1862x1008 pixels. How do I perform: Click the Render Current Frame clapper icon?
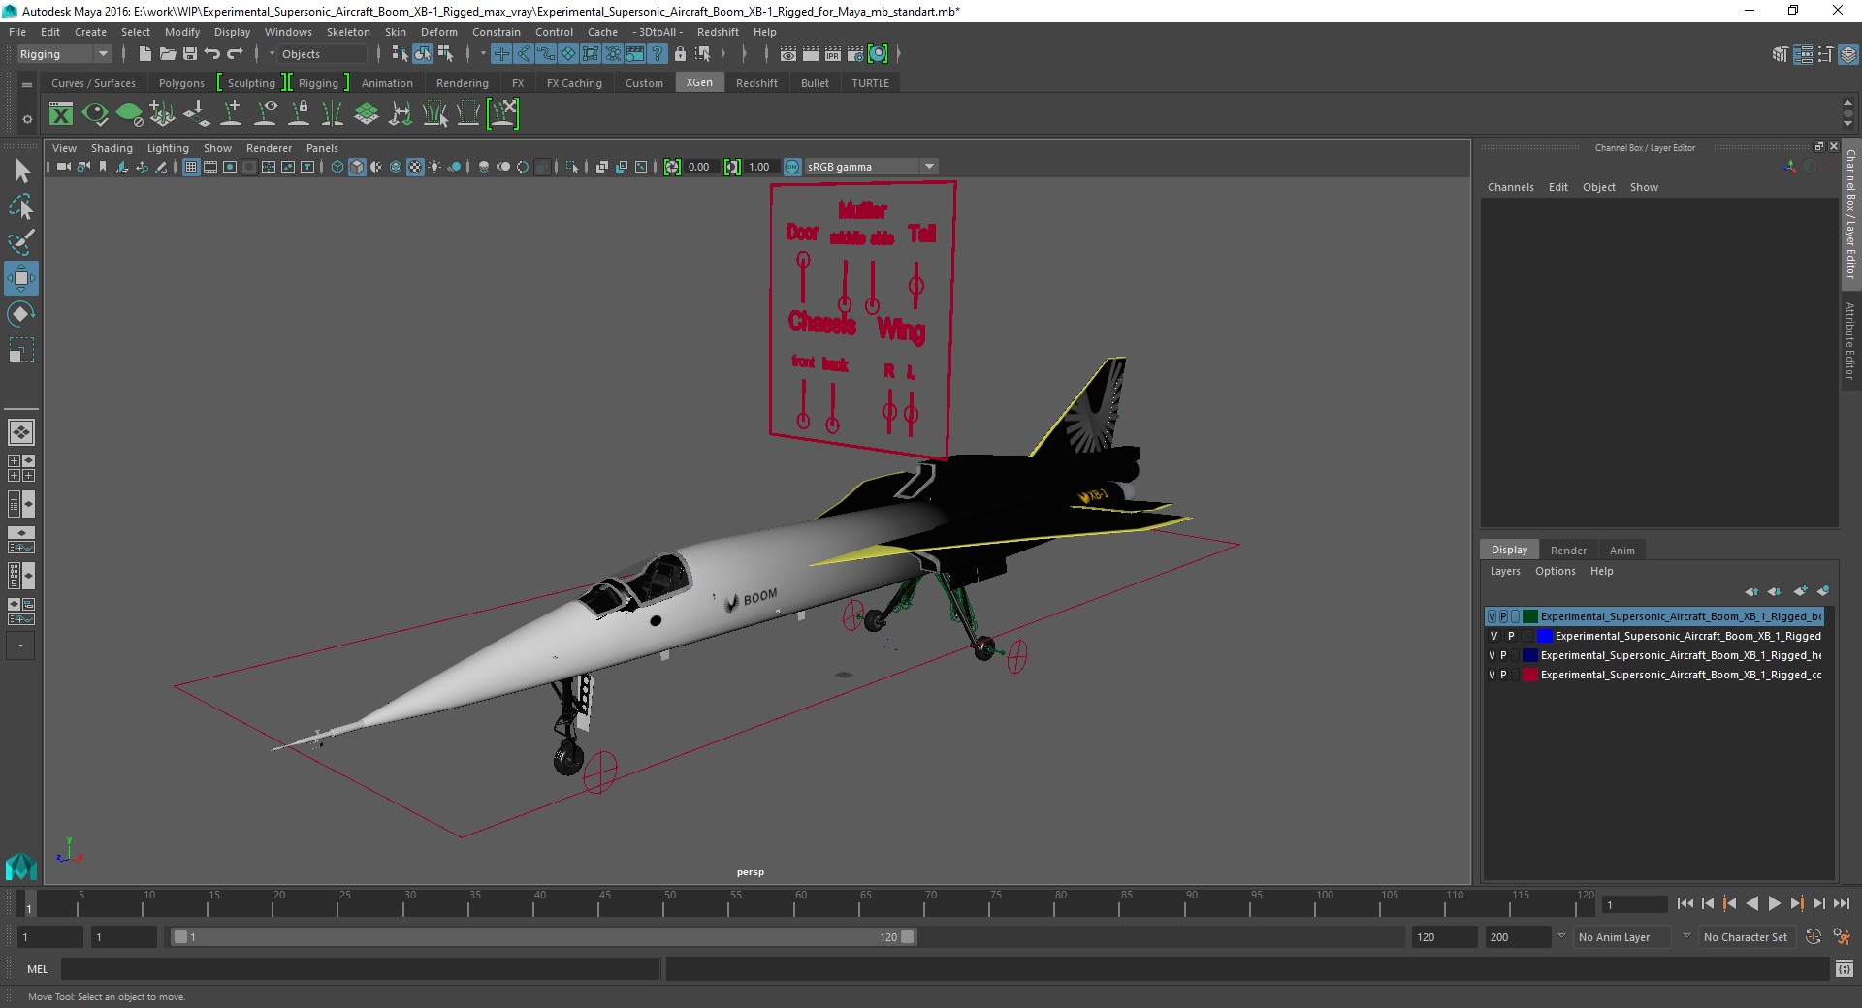click(x=811, y=54)
